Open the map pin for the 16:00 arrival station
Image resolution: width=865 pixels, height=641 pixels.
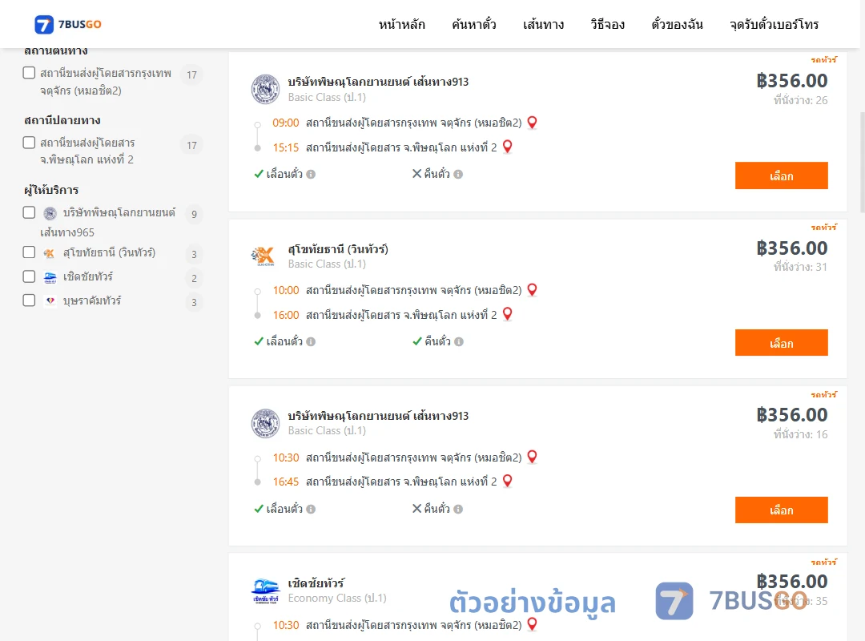tap(508, 314)
